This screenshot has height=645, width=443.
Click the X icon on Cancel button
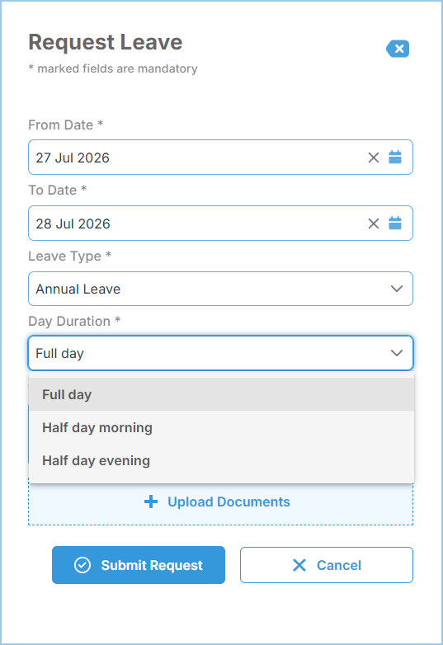click(299, 565)
